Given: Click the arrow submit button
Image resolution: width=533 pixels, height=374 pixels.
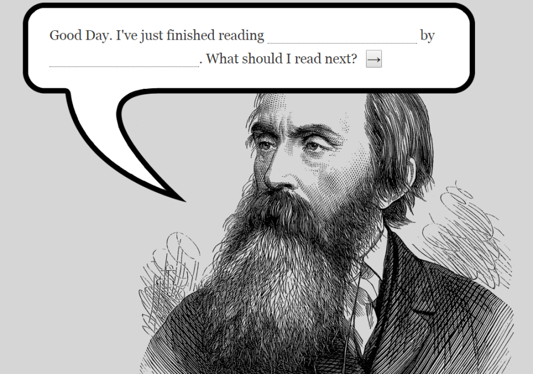Looking at the screenshot, I should pos(374,59).
